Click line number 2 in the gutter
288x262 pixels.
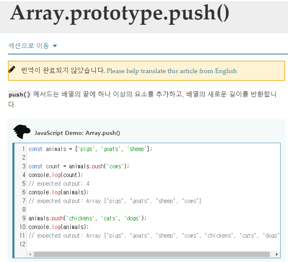click(x=24, y=158)
